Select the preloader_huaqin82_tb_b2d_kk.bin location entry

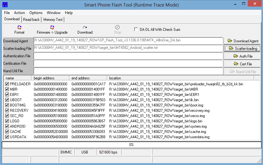point(176,84)
